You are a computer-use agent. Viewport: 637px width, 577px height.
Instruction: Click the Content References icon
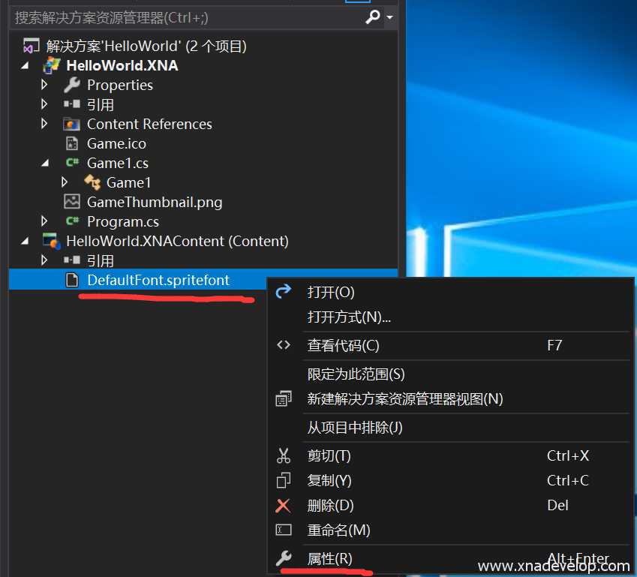coord(72,125)
